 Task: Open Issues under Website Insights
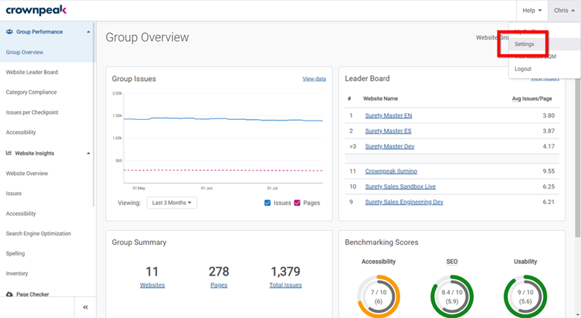click(x=13, y=194)
